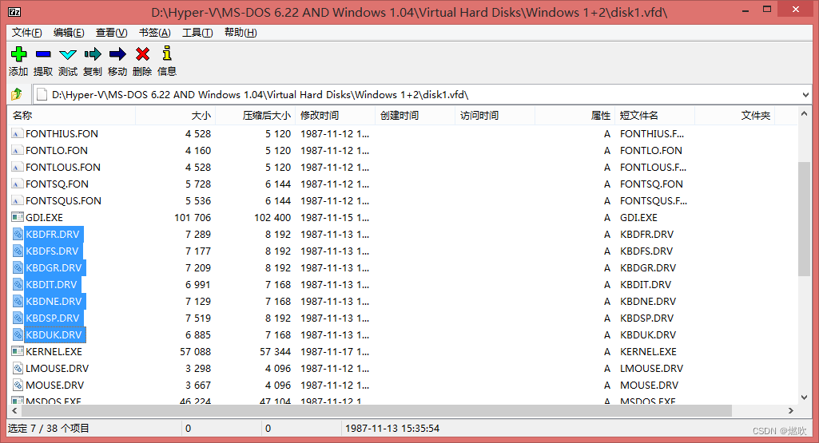Open the File (文件) menu
Viewport: 819px width, 443px height.
click(26, 33)
